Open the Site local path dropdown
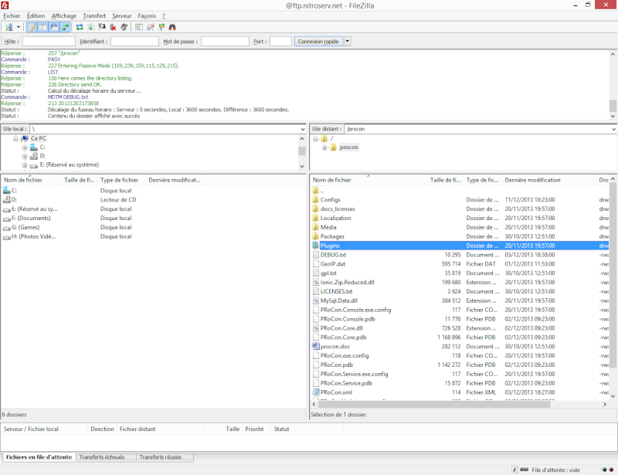The image size is (618, 475). point(303,129)
